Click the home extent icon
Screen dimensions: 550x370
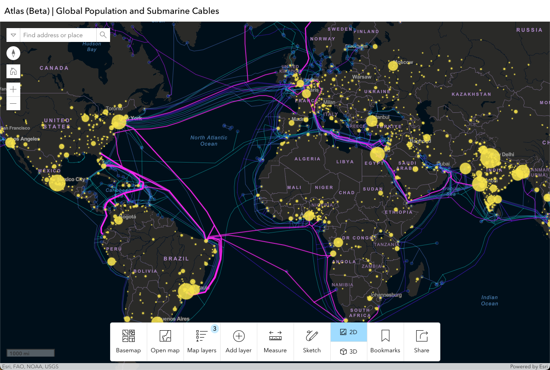[13, 71]
